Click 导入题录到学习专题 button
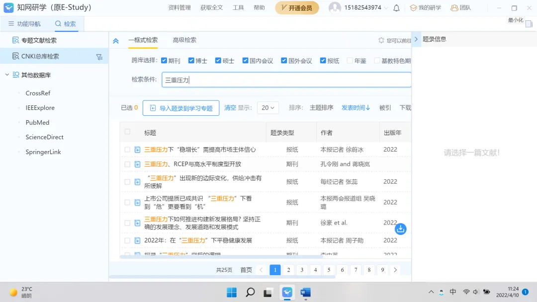 tap(181, 108)
